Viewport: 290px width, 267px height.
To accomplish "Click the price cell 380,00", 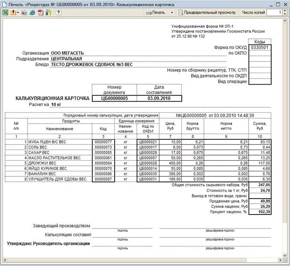I will tap(170, 174).
